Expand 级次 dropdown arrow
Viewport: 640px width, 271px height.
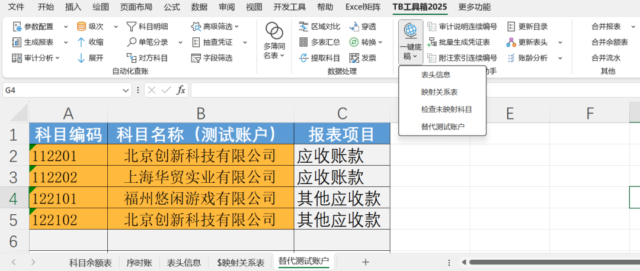pos(116,27)
